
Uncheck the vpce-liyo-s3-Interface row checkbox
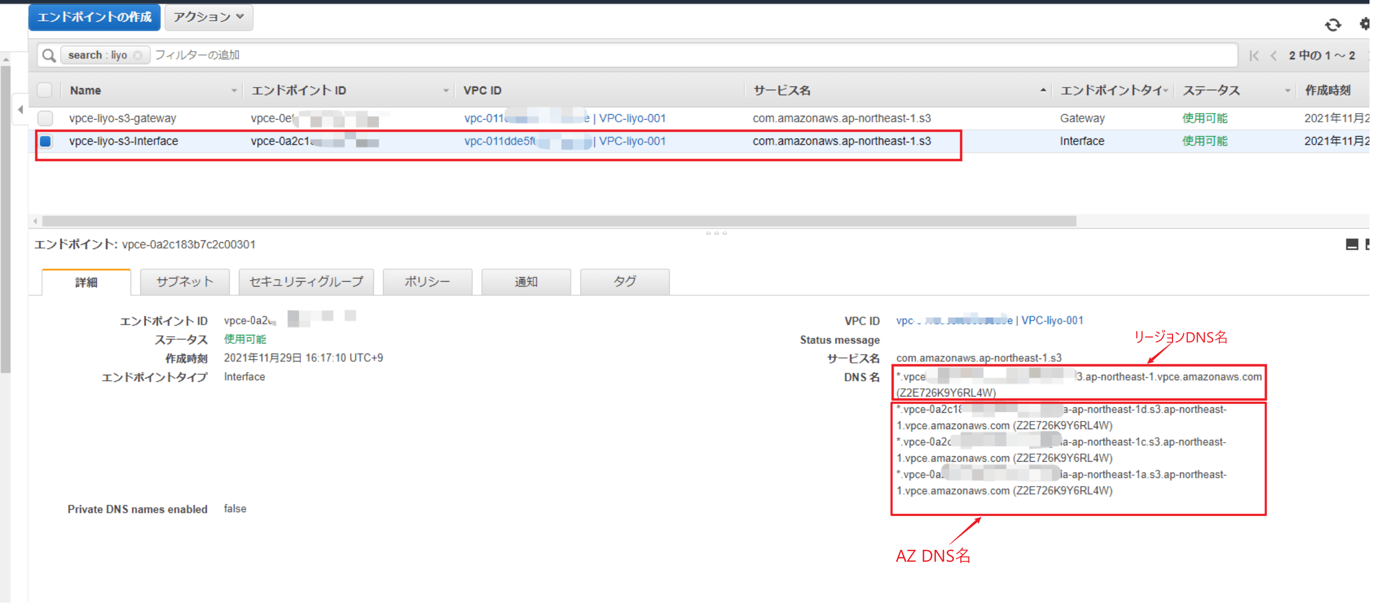(x=45, y=141)
